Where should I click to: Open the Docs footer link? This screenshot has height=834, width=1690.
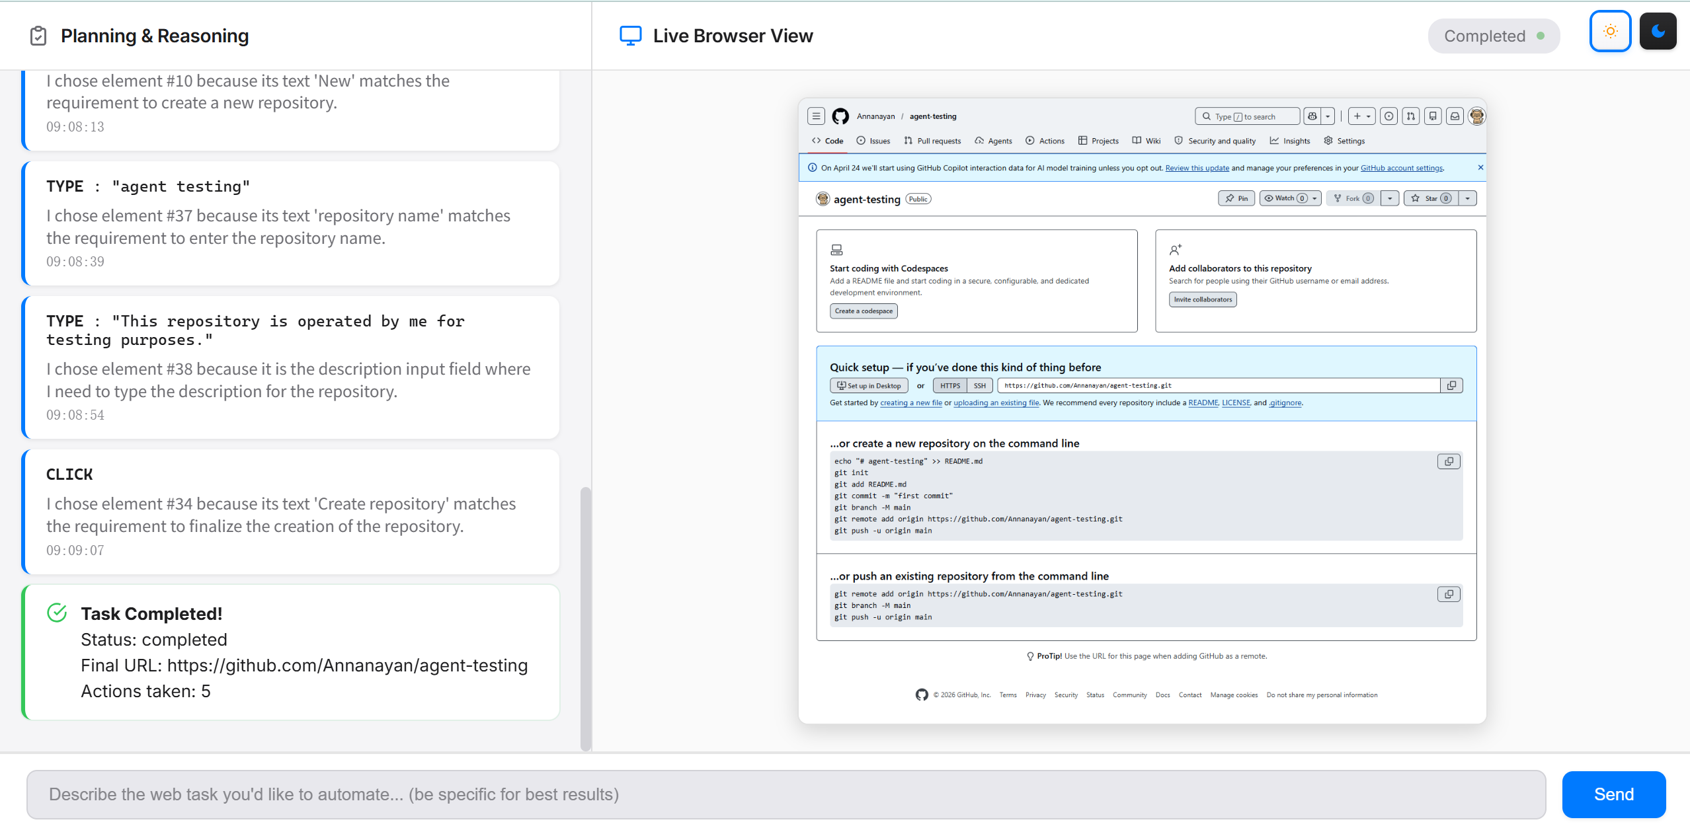tap(1162, 695)
